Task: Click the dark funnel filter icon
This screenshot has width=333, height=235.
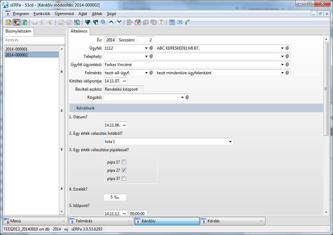Action: click(x=87, y=22)
